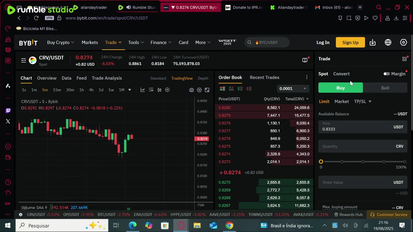413x232 pixels.
Task: Expand chart to fullscreen icon
Action: [x=207, y=90]
